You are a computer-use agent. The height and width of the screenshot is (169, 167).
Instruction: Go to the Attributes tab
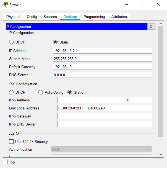(119, 17)
